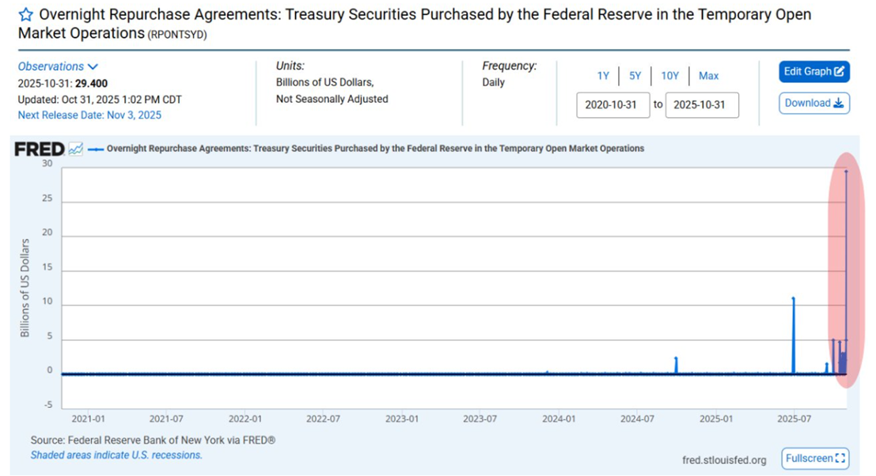
Task: Click the 2025-07 spike data point
Action: 793,298
